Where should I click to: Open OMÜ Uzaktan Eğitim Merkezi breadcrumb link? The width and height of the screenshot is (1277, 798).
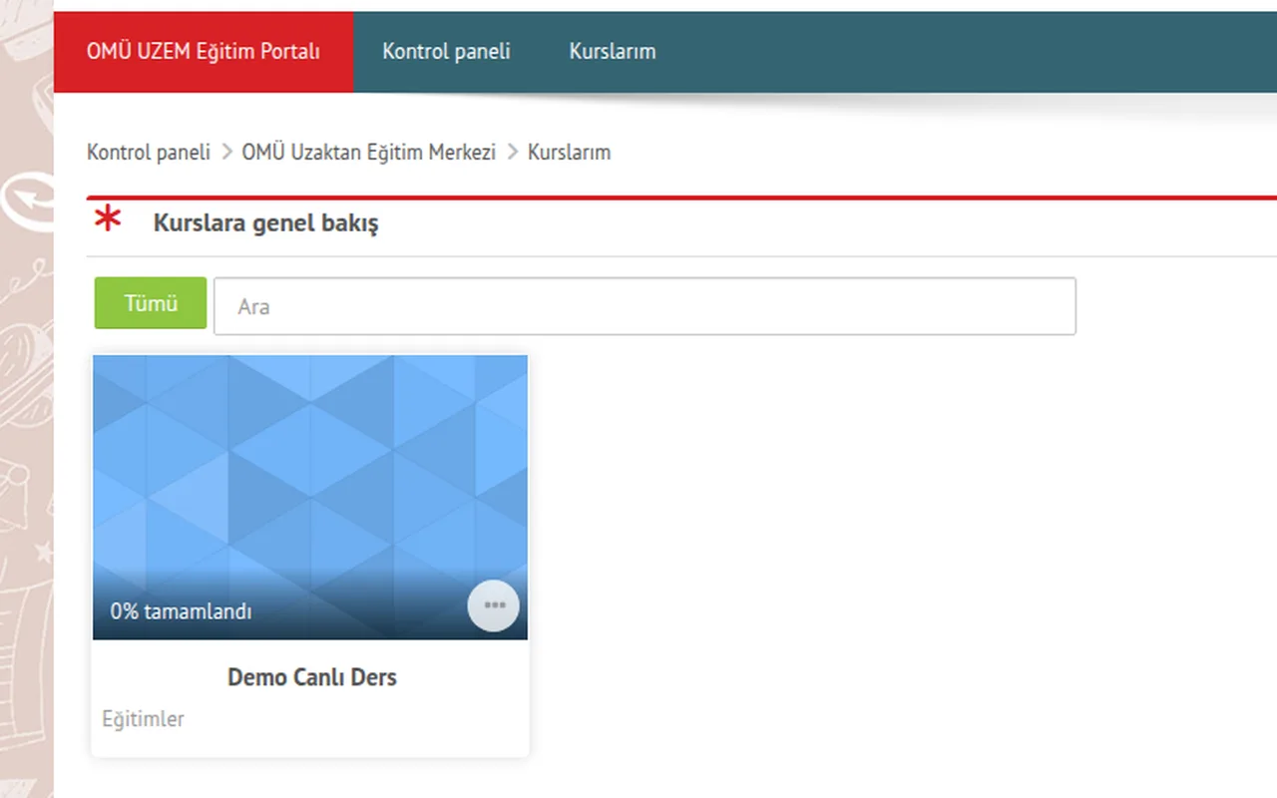[x=369, y=153]
